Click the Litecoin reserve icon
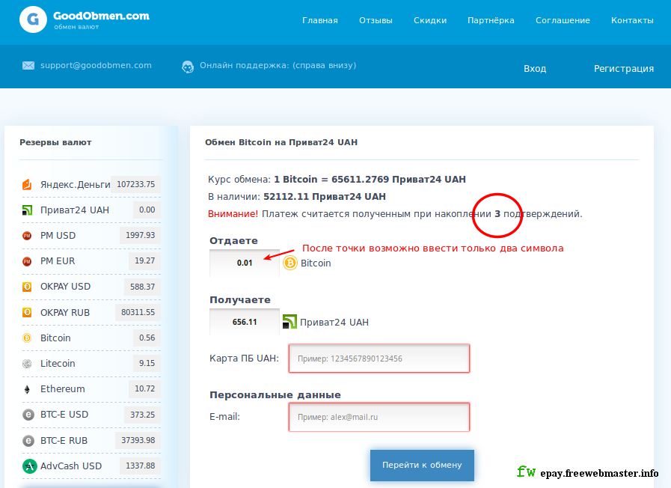Screen dimensions: 671x488 (27, 364)
